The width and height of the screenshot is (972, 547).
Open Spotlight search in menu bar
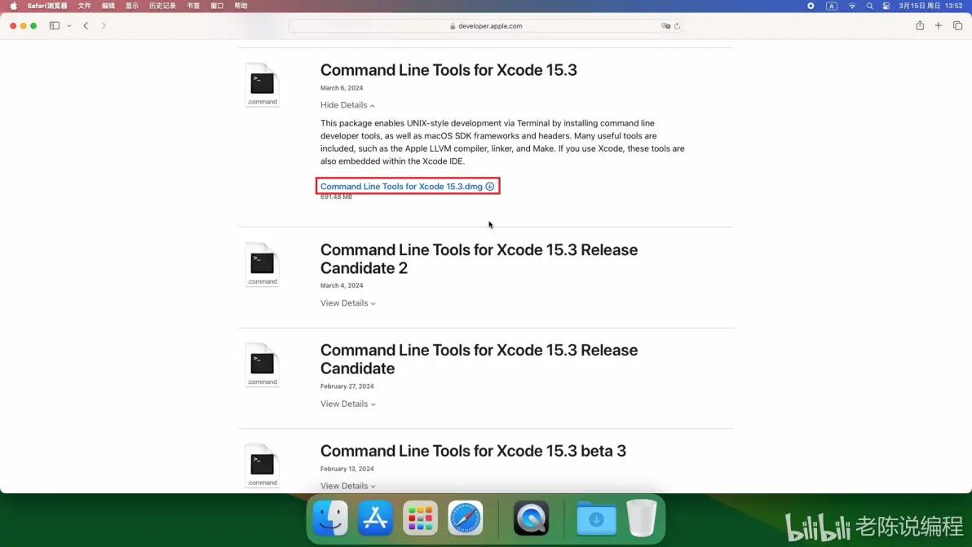(x=869, y=6)
